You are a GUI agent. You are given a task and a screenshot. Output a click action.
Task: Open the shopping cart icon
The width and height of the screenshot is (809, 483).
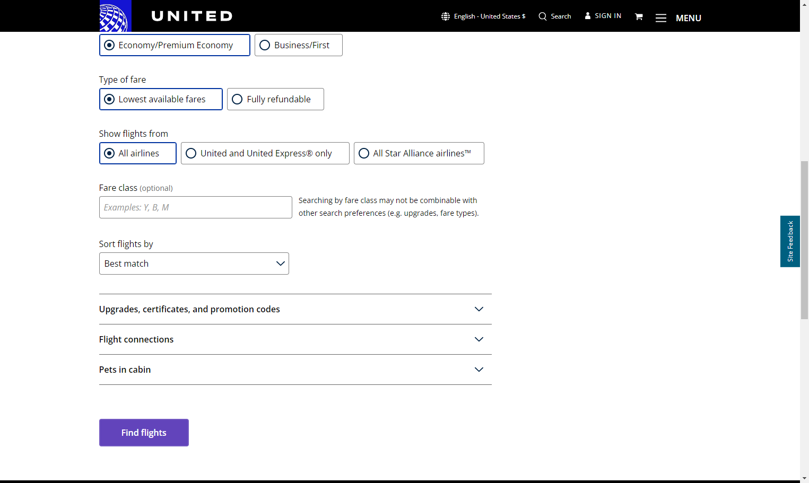coord(639,16)
